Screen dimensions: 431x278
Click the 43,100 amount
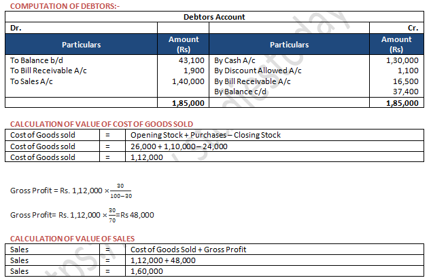190,60
